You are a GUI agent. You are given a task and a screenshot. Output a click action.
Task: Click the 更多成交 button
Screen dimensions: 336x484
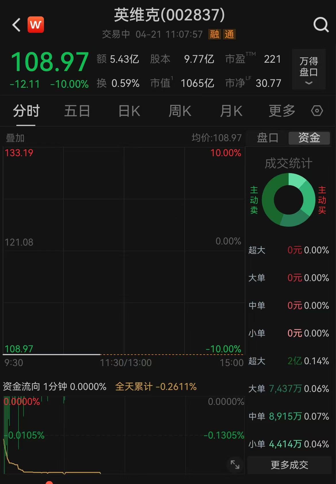pos(289,465)
